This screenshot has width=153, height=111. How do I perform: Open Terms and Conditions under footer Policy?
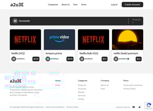[x=133, y=85]
